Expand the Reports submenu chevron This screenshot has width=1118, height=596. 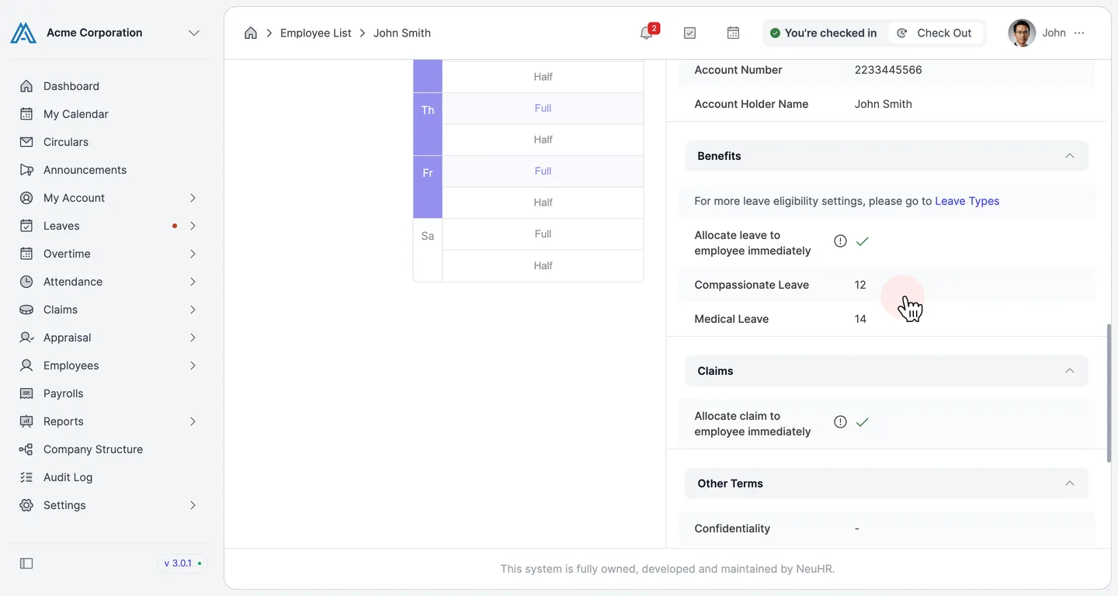(x=193, y=421)
